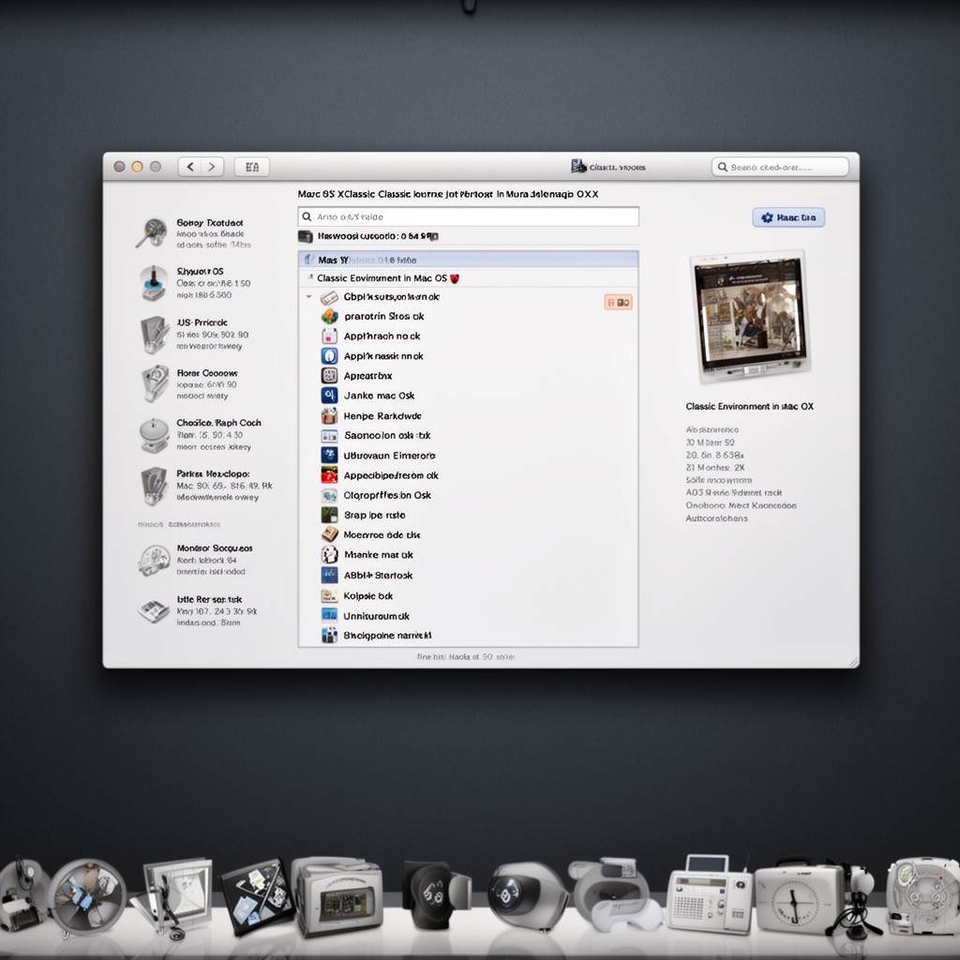Click the orange R 80 badge
The height and width of the screenshot is (960, 960).
(619, 302)
